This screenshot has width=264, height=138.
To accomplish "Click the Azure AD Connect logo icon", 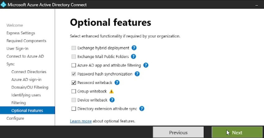I will pyautogui.click(x=3, y=5).
